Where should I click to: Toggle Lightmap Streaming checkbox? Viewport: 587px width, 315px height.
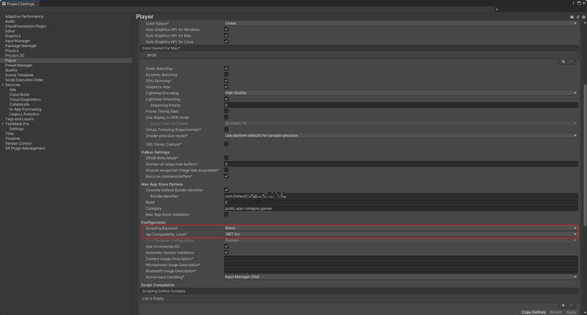(x=226, y=99)
